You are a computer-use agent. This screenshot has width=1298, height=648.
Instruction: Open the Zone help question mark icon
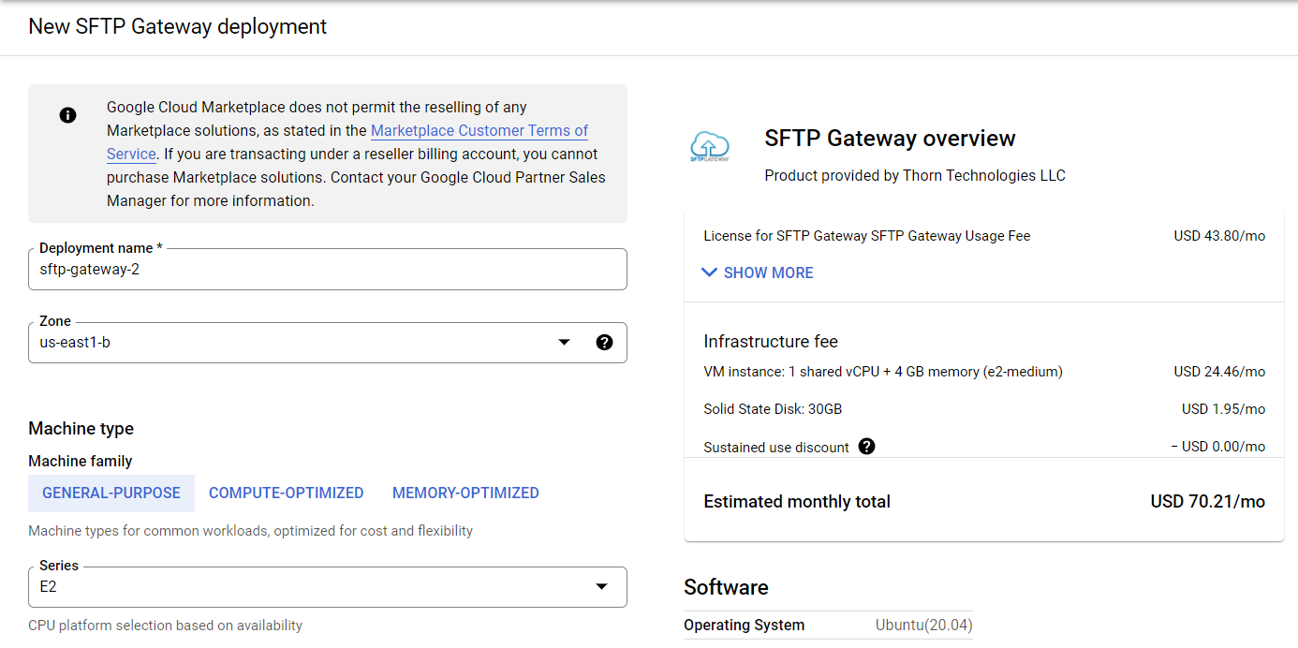(x=604, y=343)
